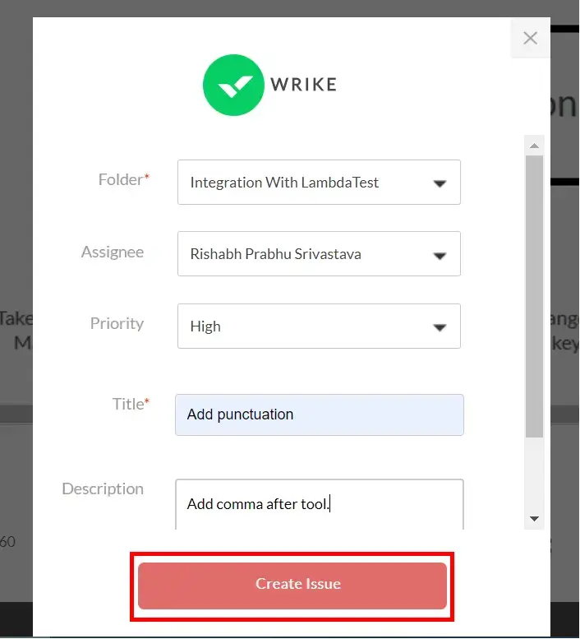
Task: Click the WRIKE wordmark text
Action: pos(302,85)
